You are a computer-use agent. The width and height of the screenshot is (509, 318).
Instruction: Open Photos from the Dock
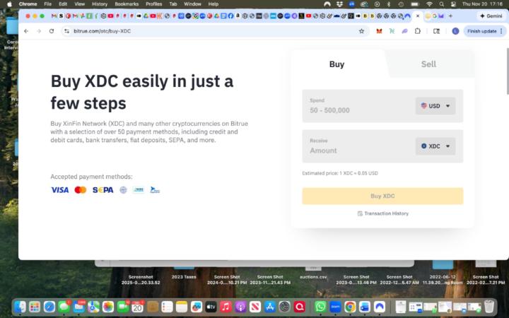[107, 307]
